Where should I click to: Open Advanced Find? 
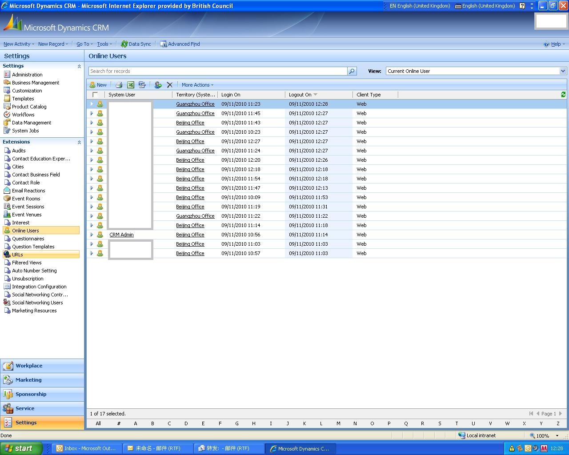pos(180,44)
